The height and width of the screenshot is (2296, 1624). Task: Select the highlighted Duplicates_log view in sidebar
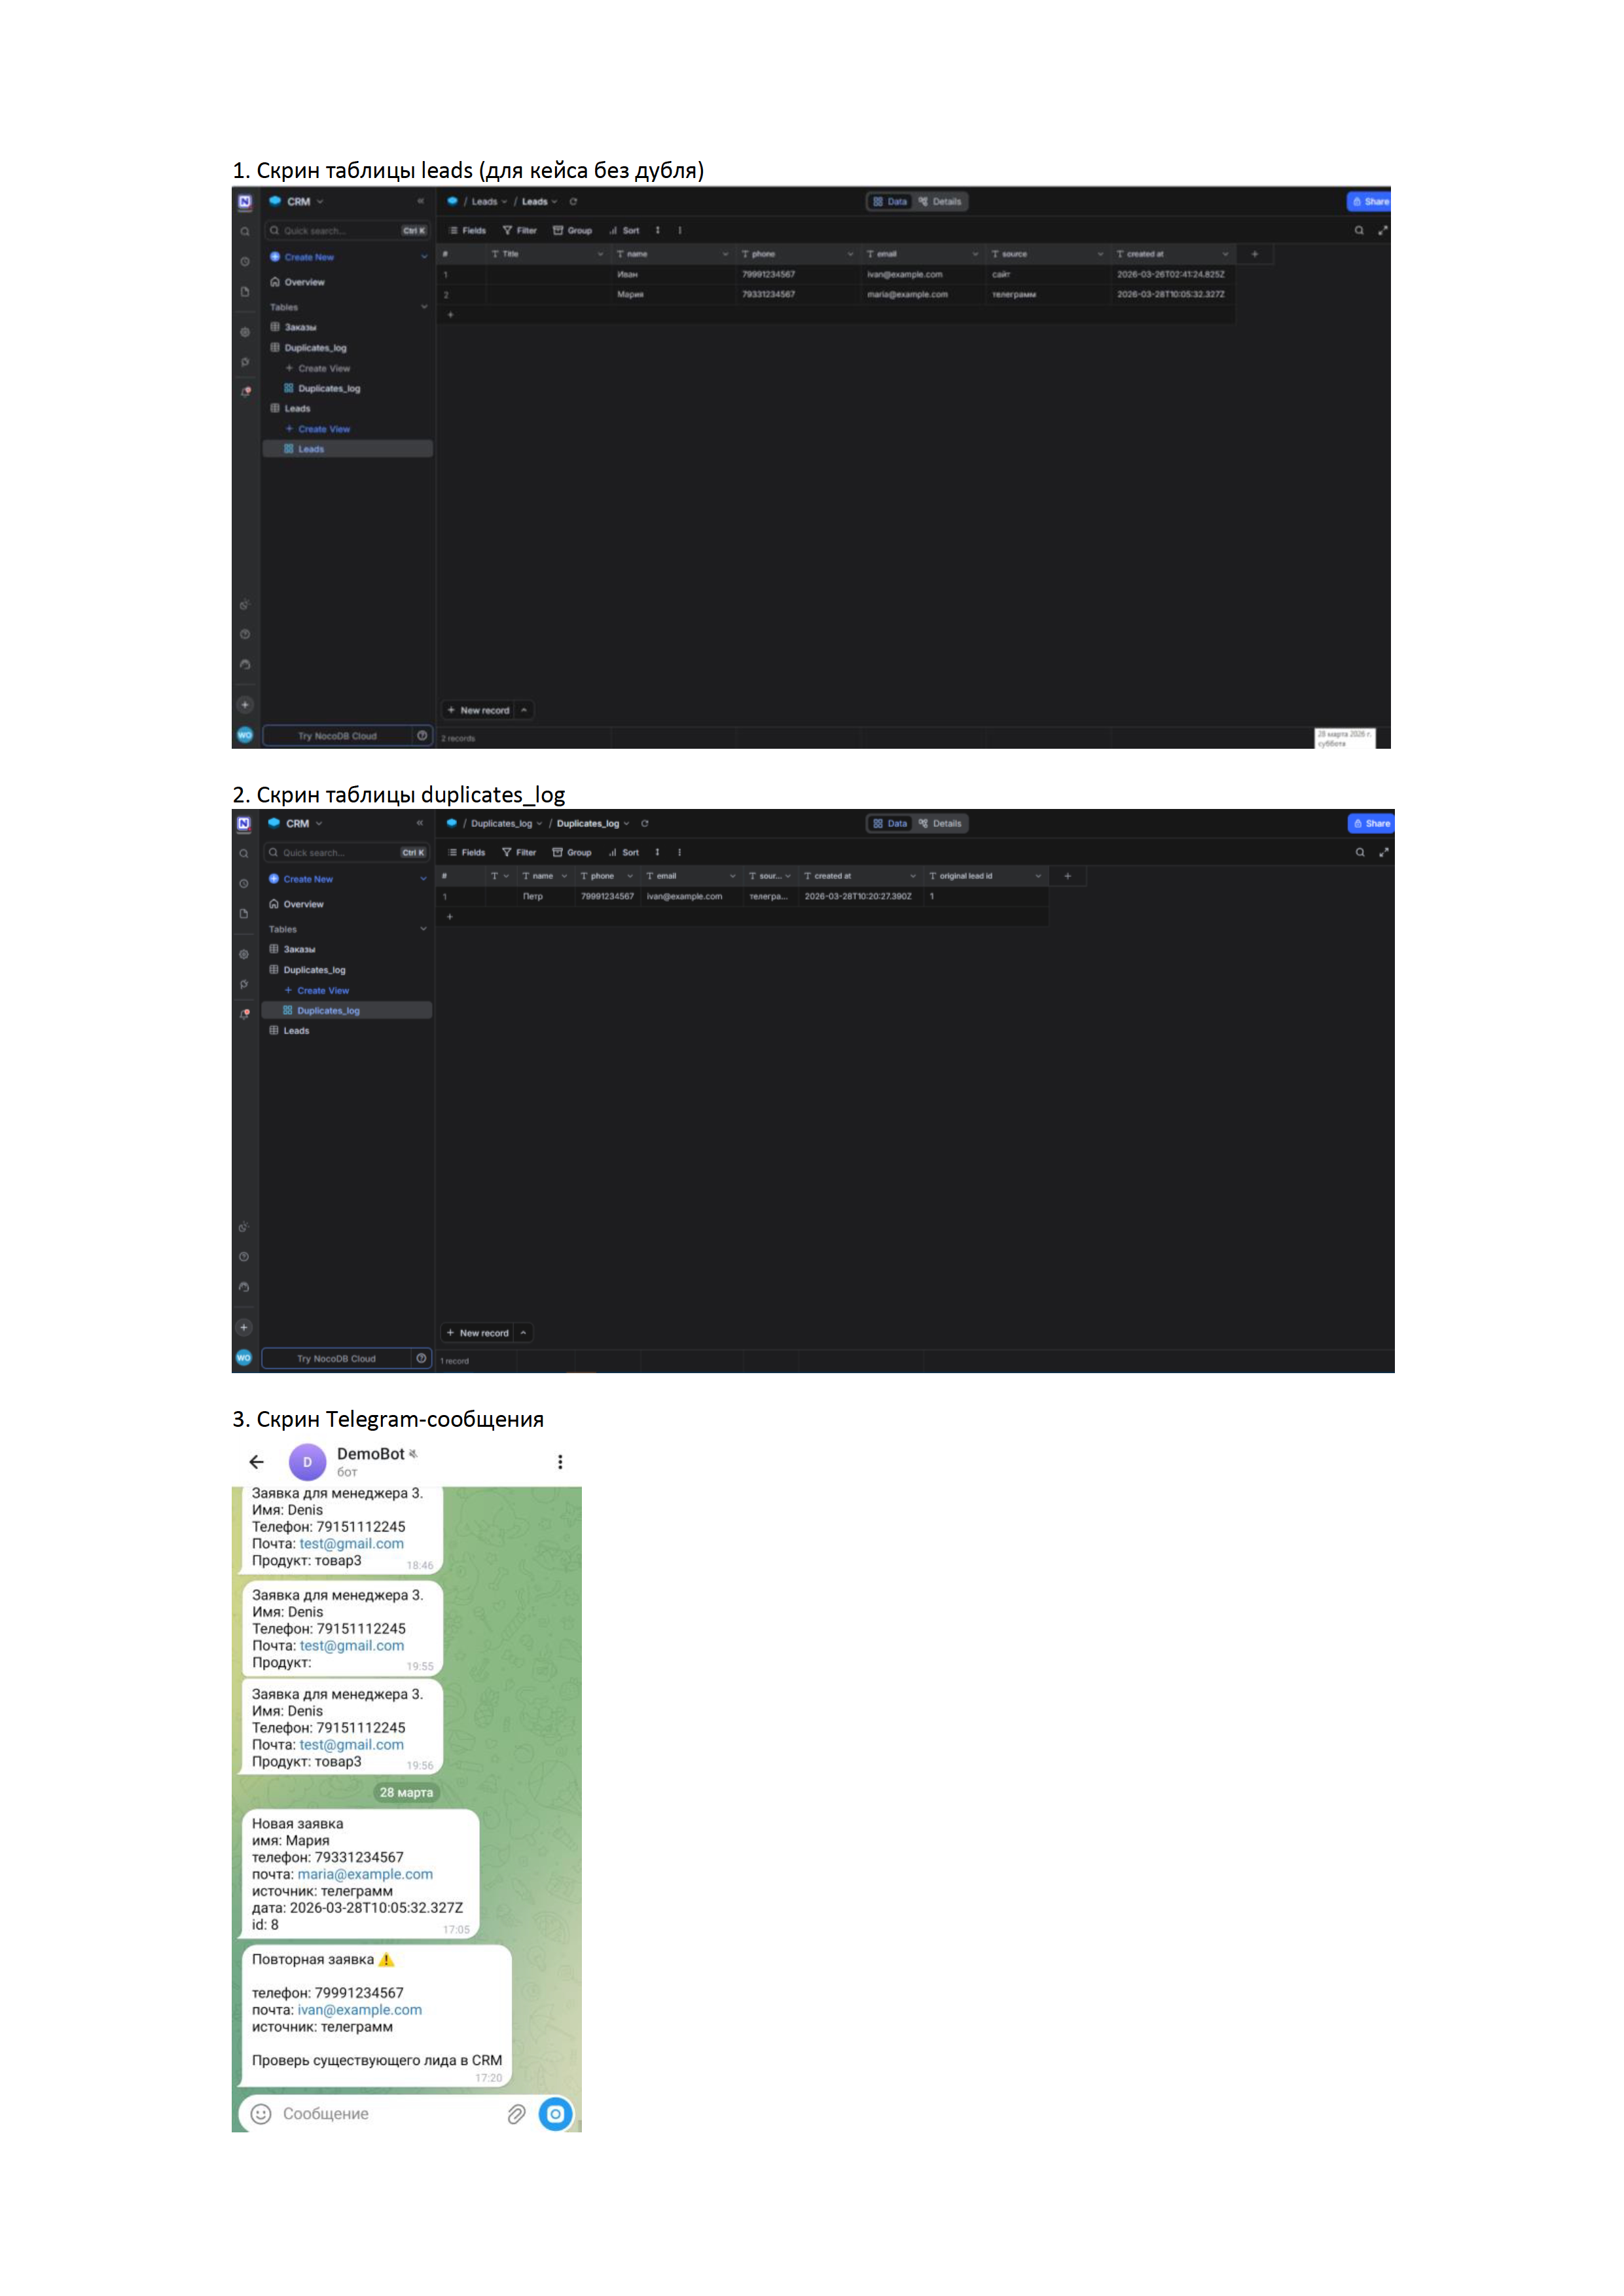346,1010
